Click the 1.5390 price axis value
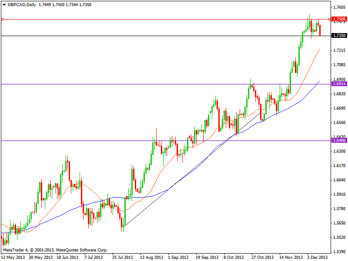This screenshot has height=261, width=348. [339, 252]
